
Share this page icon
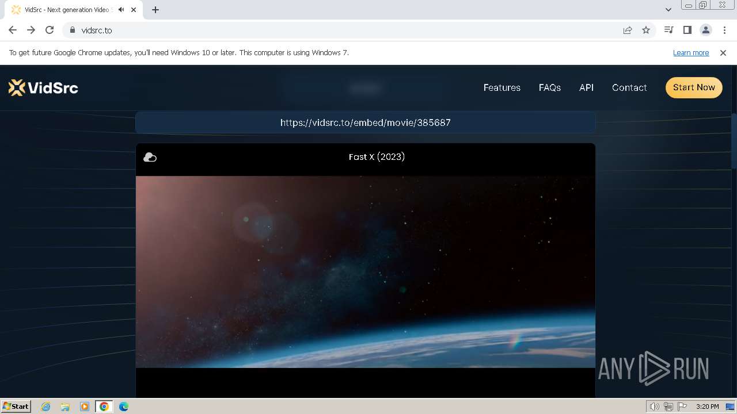pyautogui.click(x=628, y=30)
